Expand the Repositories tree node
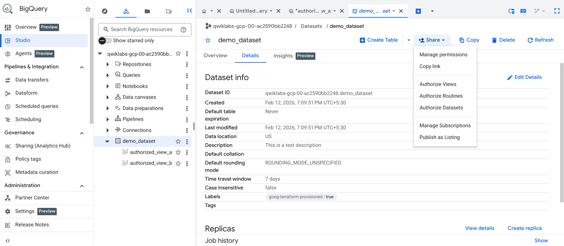 point(108,64)
